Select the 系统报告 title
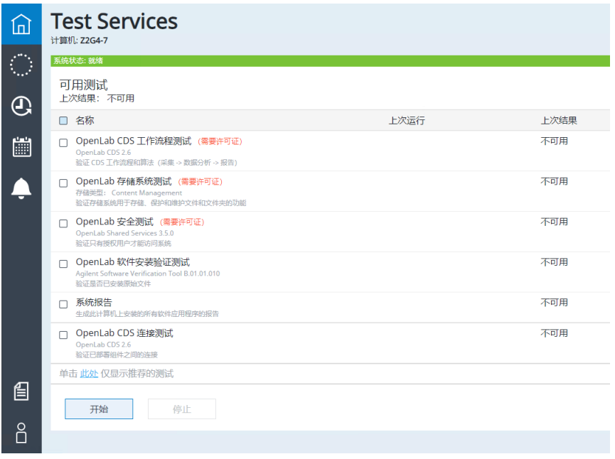 pyautogui.click(x=94, y=303)
